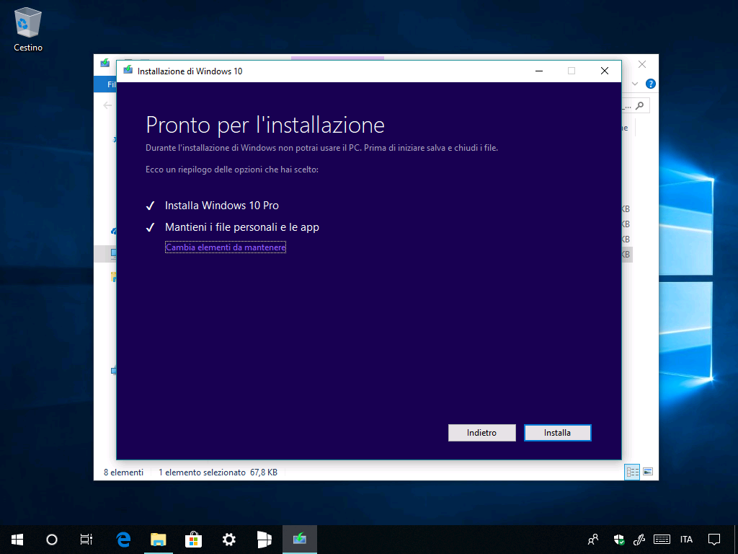738x554 pixels.
Task: Minimize the Installazione di Windows 10 window
Action: point(539,71)
